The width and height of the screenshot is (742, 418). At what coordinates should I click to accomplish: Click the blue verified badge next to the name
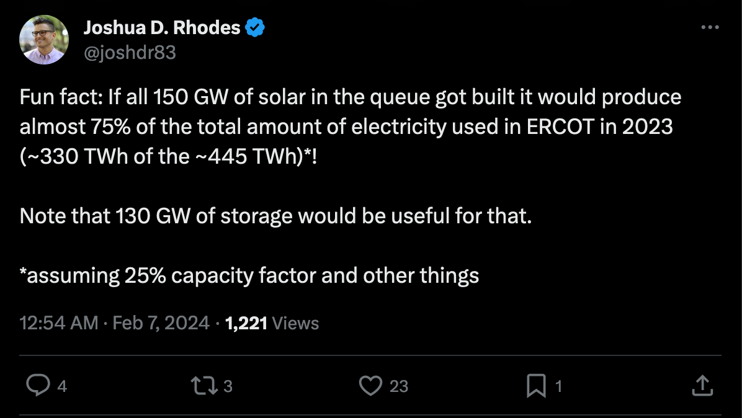[254, 27]
